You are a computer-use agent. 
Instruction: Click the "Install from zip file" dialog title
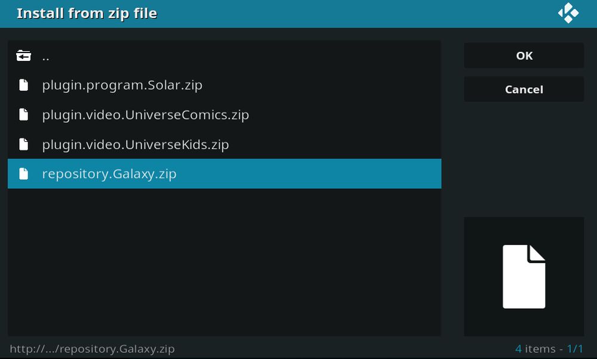click(87, 13)
